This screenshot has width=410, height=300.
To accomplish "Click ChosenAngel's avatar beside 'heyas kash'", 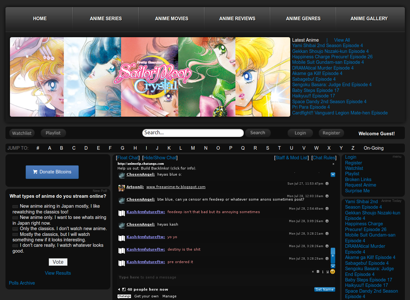I will (x=121, y=226).
